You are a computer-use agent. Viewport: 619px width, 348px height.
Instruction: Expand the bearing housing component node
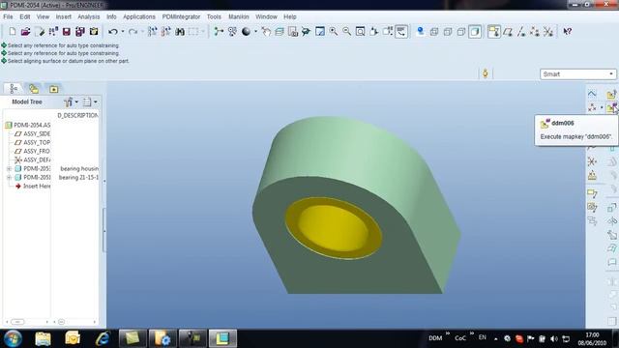9,168
